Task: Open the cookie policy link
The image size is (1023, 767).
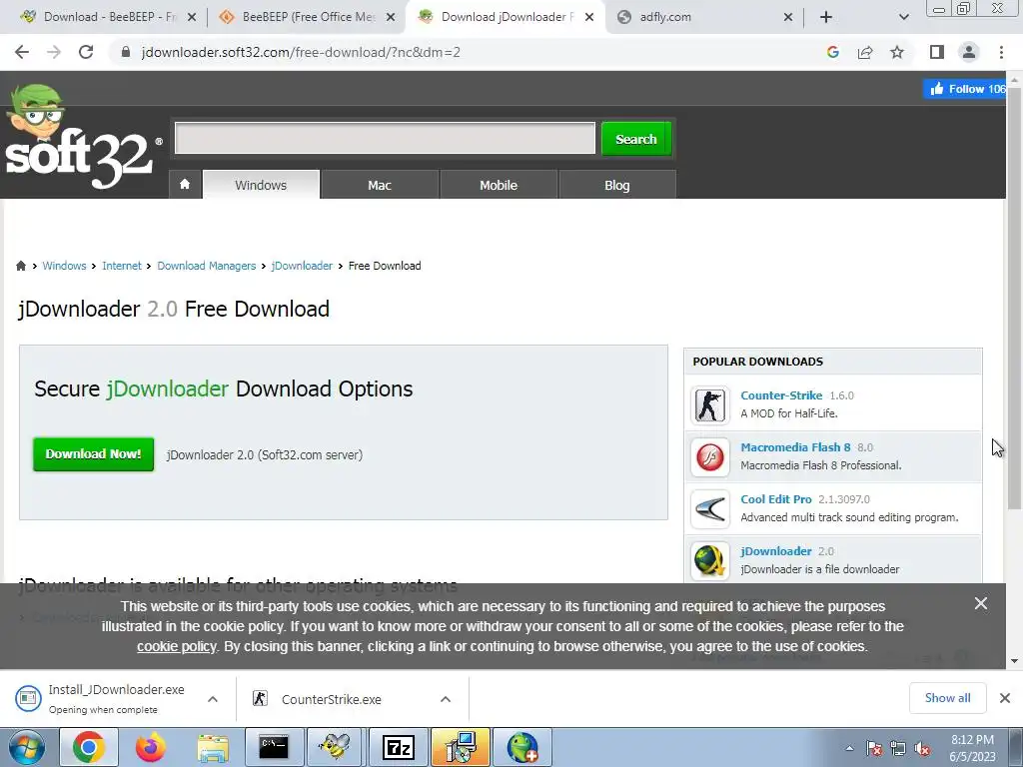Action: point(176,646)
